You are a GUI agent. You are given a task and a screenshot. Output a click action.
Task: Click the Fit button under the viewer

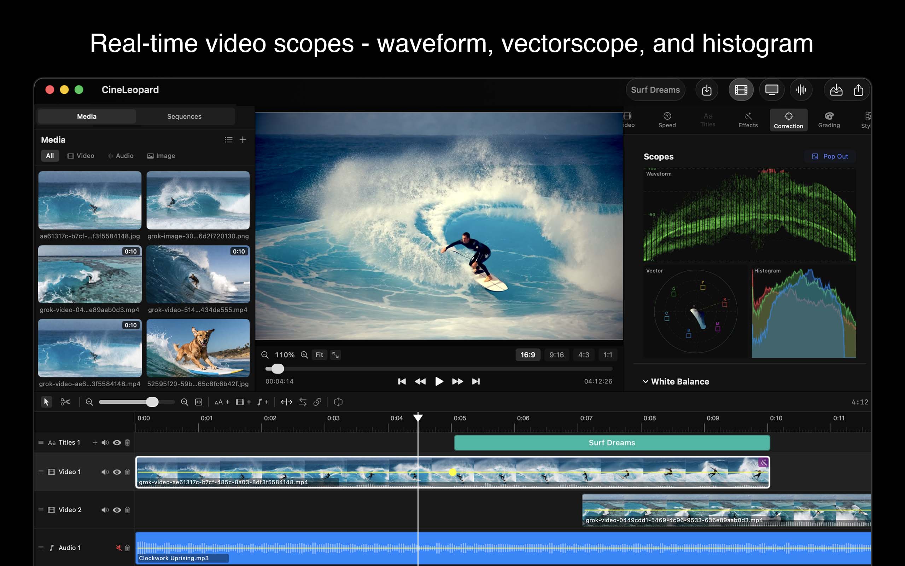pos(319,354)
